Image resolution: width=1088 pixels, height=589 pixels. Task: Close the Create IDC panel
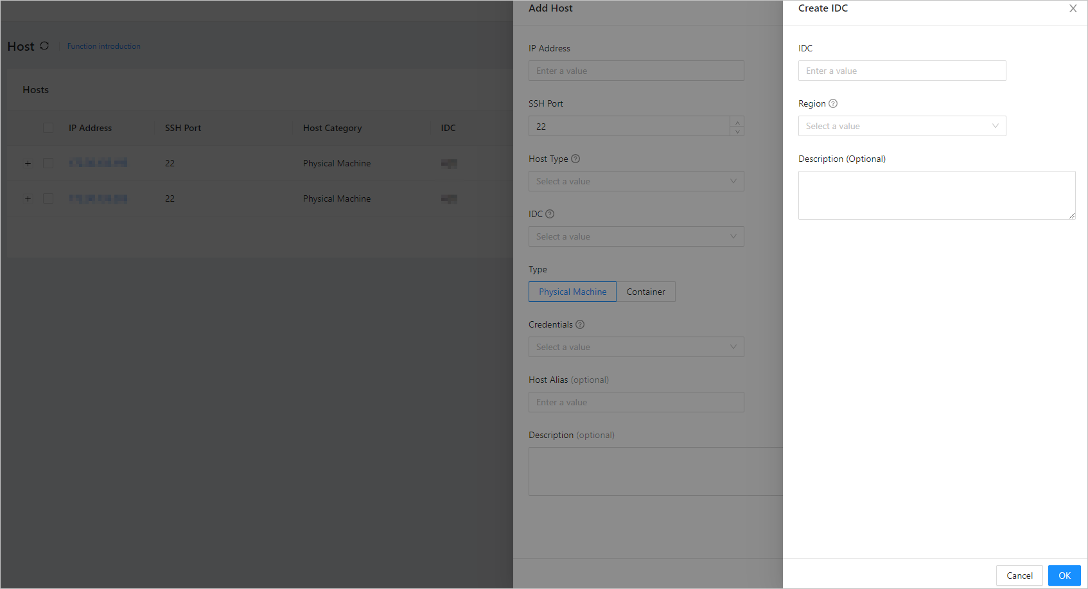[x=1073, y=8]
